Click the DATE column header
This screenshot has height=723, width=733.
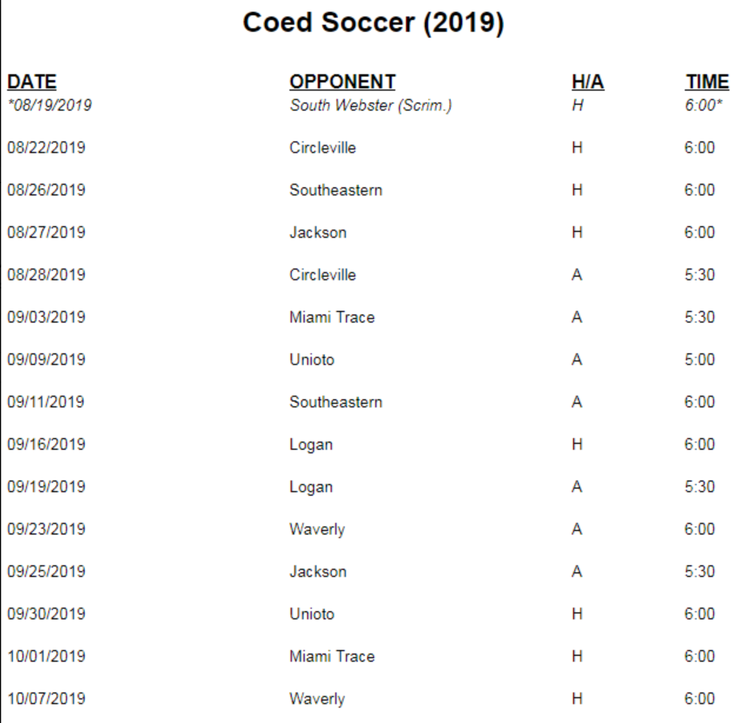click(32, 81)
